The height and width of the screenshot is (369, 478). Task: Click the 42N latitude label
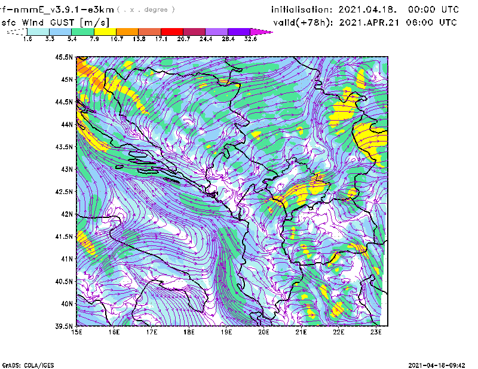point(67,214)
